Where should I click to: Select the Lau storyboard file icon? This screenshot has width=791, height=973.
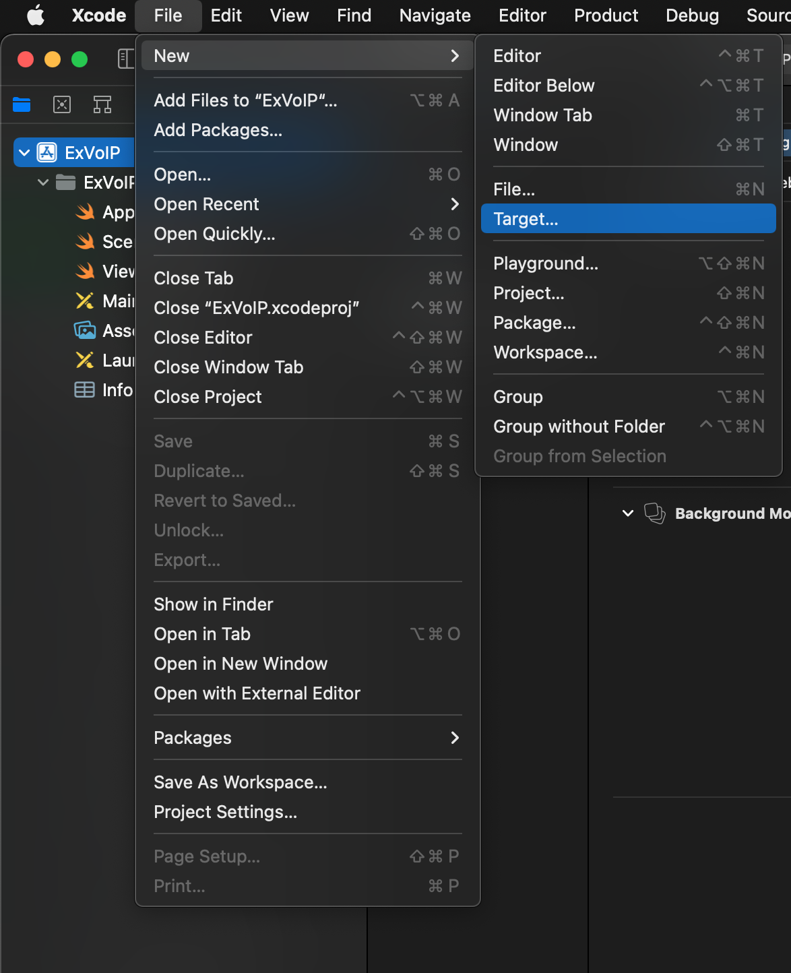coord(85,360)
